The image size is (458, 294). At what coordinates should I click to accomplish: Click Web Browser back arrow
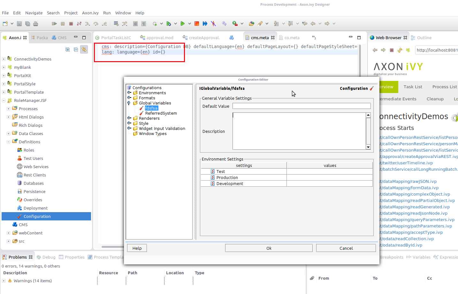(375, 50)
